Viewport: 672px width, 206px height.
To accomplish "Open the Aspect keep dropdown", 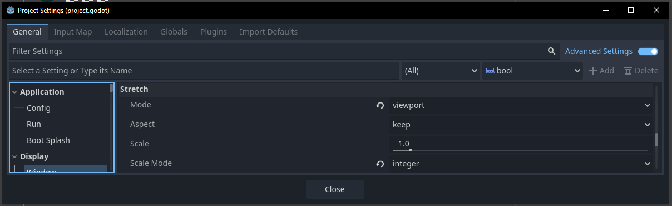I will click(521, 125).
